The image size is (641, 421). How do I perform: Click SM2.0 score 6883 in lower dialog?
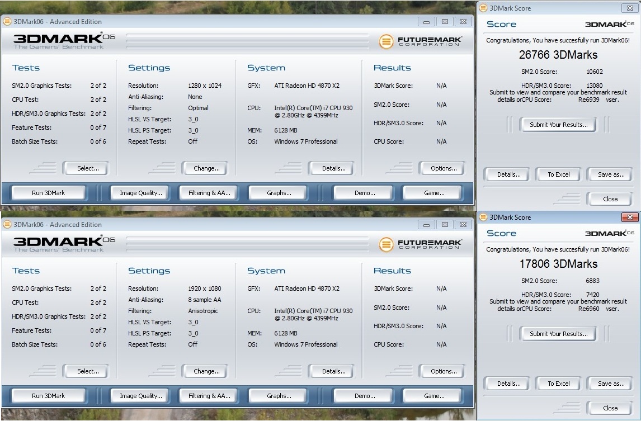(592, 281)
